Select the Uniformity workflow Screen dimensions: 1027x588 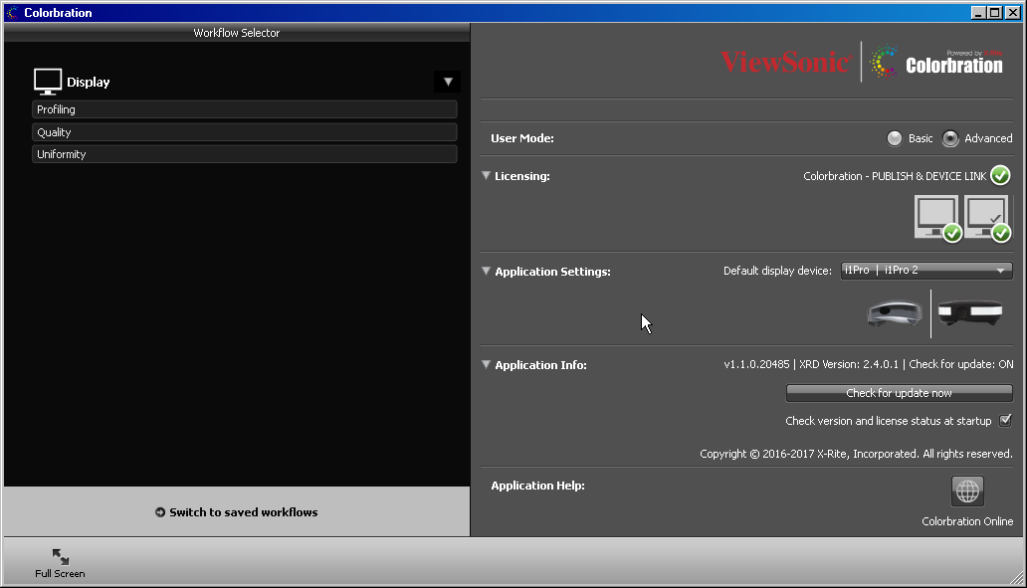point(244,154)
